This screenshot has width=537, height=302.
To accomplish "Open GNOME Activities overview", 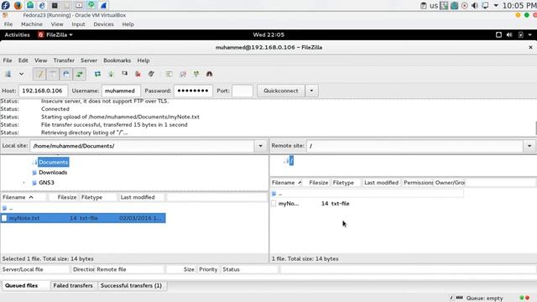I will (x=17, y=35).
